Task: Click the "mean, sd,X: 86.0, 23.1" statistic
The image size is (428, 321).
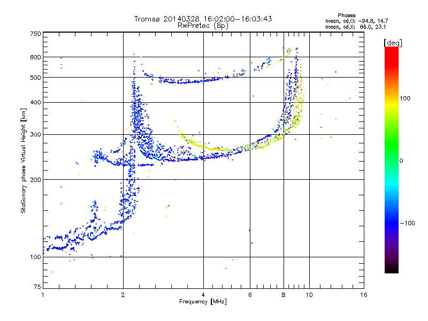Action: point(355,27)
